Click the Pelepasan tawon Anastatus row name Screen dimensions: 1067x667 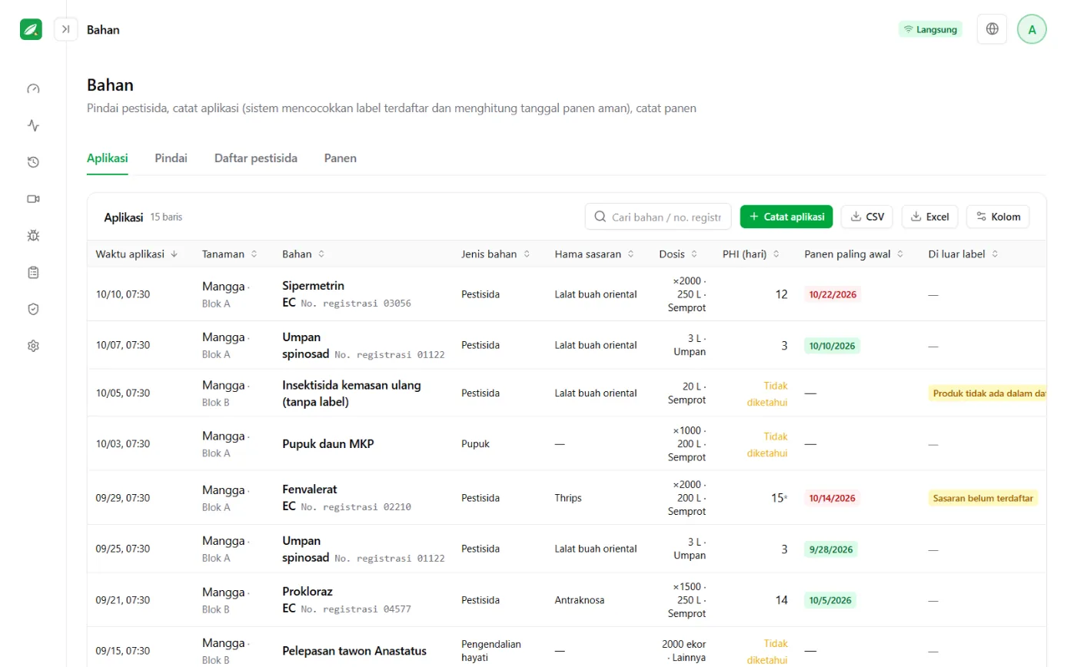pyautogui.click(x=354, y=651)
